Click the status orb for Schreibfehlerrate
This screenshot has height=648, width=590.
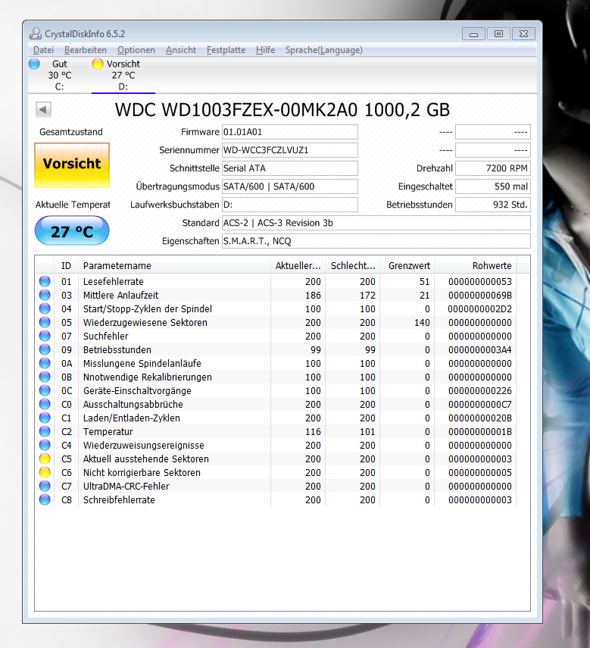coord(45,499)
